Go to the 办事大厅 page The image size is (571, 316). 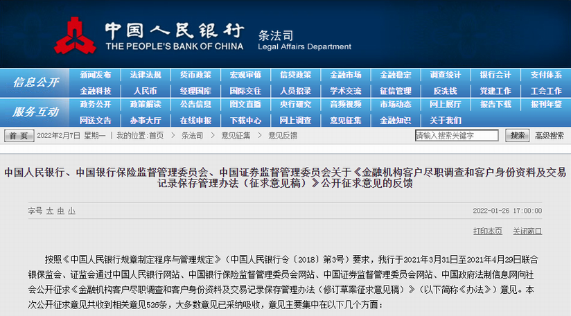146,121
